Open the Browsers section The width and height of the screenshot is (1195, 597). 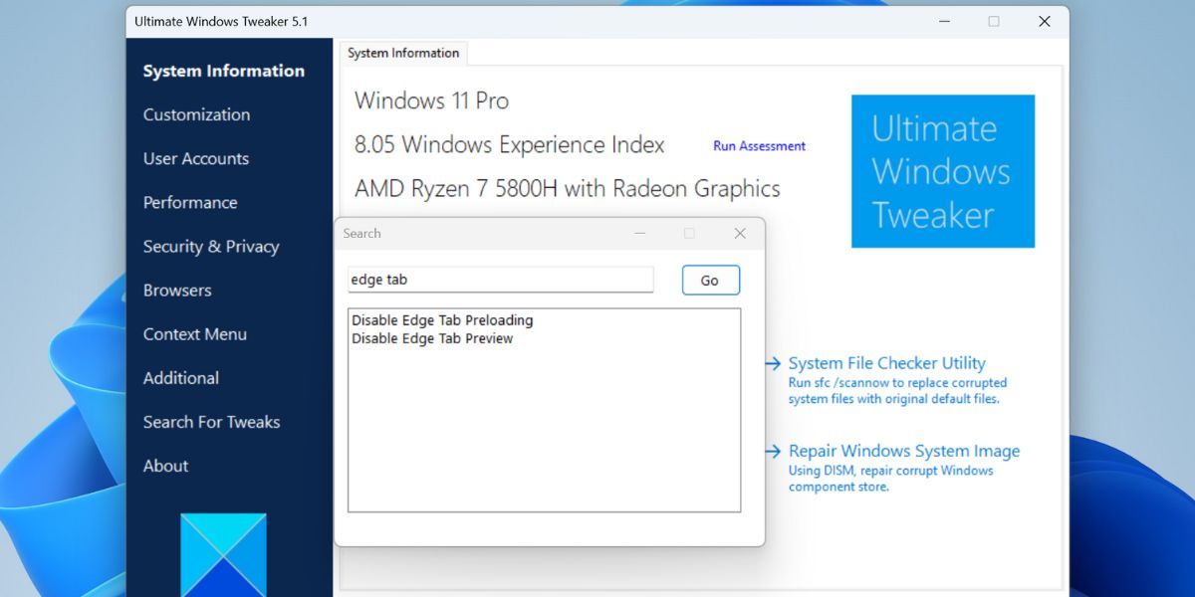coord(177,290)
